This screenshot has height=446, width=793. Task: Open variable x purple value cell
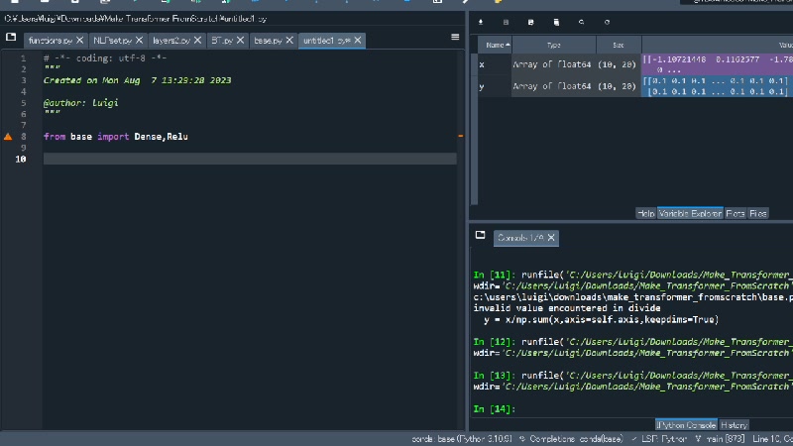point(716,64)
